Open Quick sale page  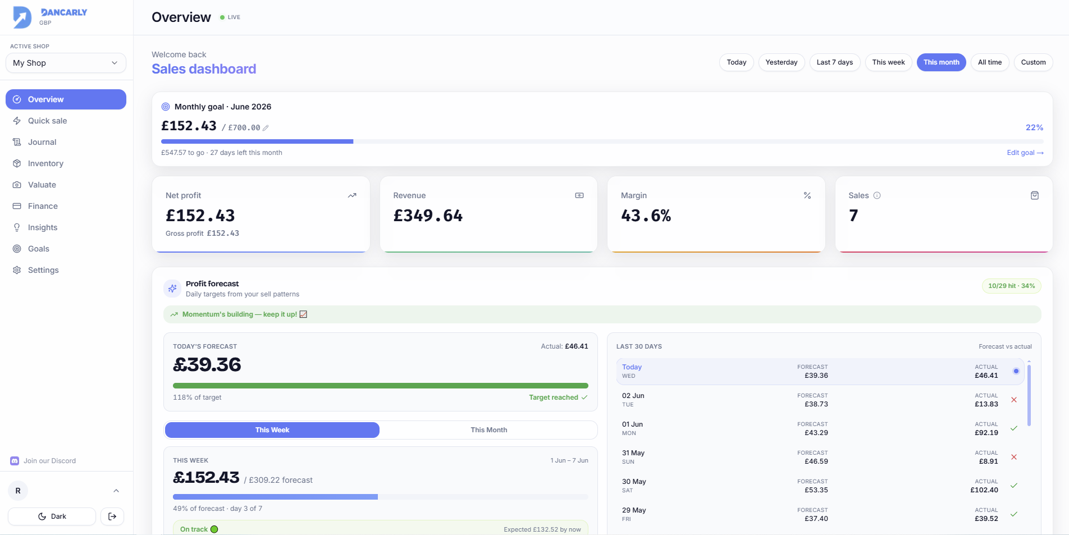[66, 121]
